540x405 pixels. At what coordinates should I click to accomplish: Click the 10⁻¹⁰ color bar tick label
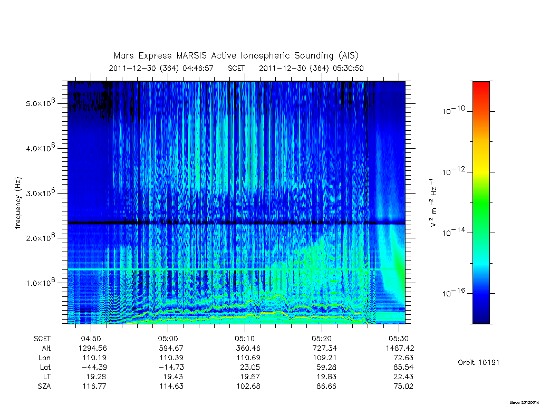(454, 110)
